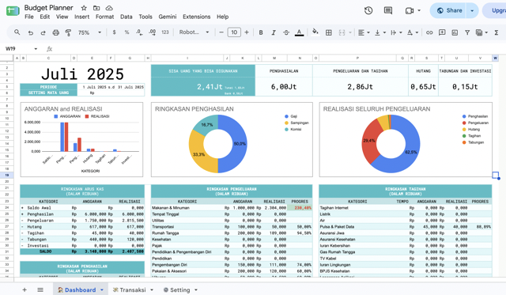Move document using the folder icon

pos(96,8)
